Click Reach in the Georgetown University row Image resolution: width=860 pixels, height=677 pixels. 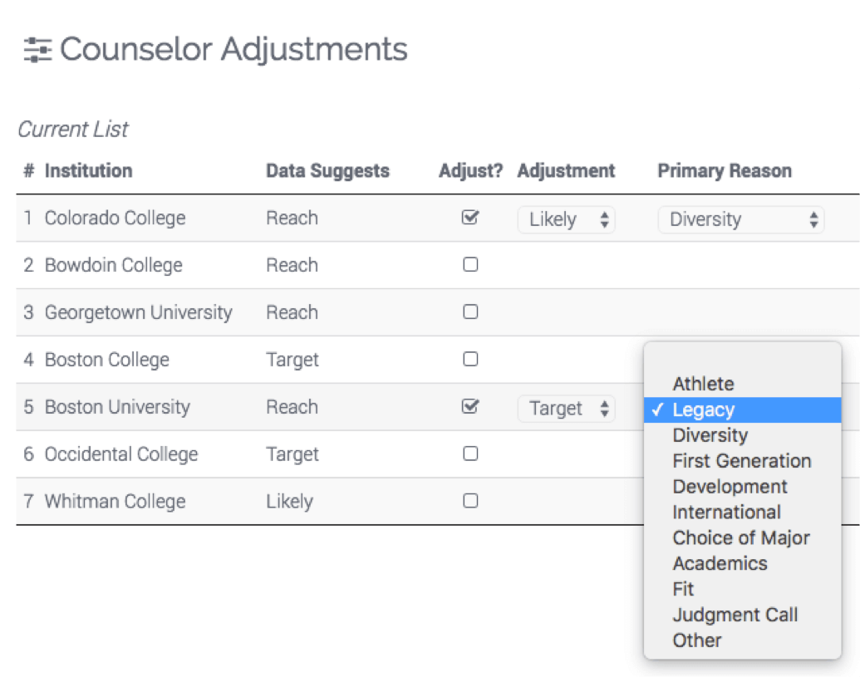point(292,312)
